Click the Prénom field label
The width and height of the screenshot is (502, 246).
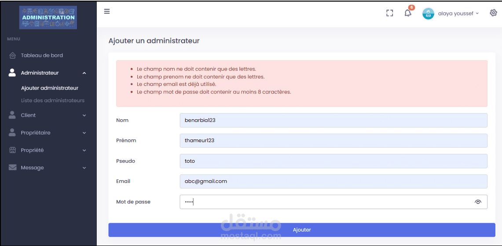pos(126,140)
